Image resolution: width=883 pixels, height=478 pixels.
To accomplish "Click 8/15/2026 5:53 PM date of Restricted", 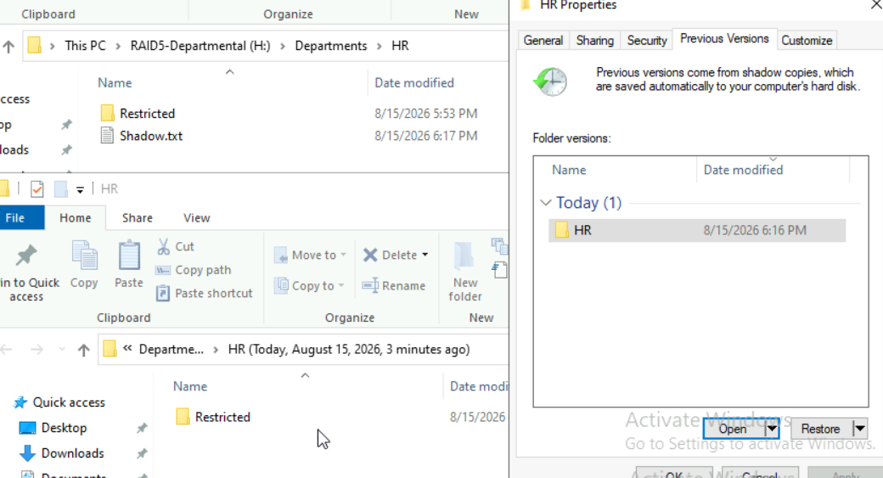I will click(x=425, y=113).
